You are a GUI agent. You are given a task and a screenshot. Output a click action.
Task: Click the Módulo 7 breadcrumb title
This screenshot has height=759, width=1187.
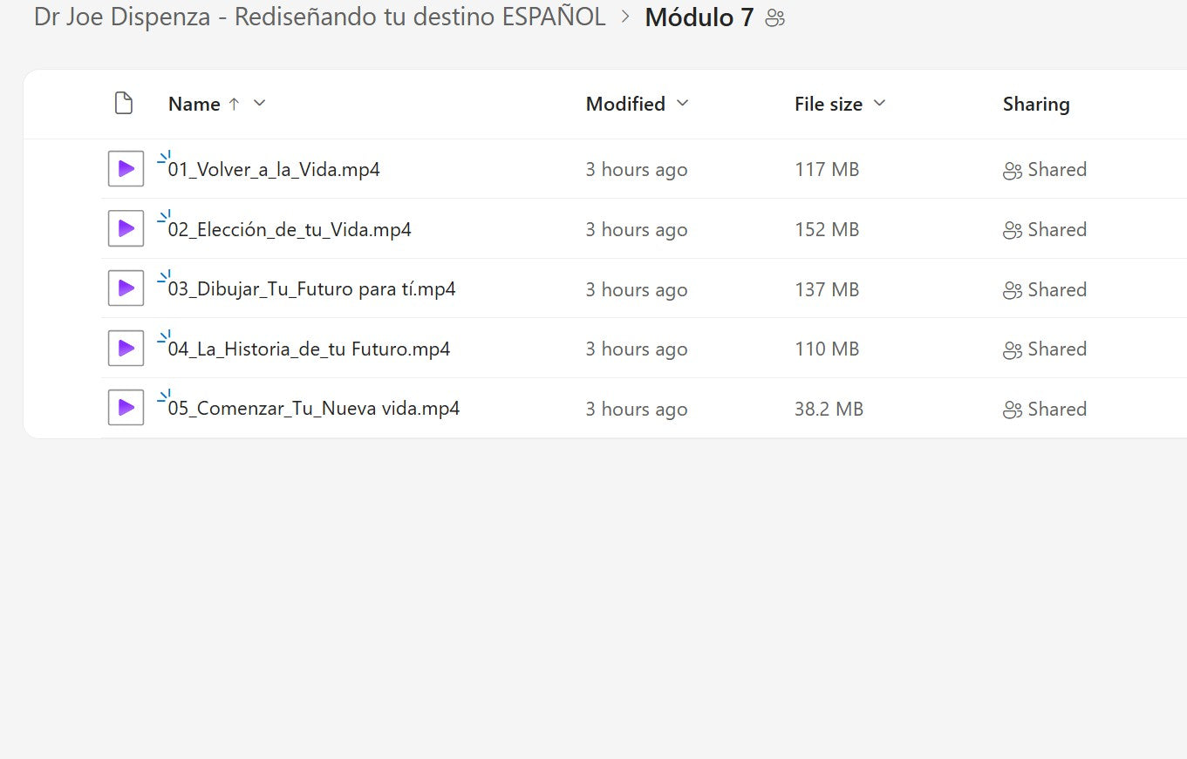(699, 18)
